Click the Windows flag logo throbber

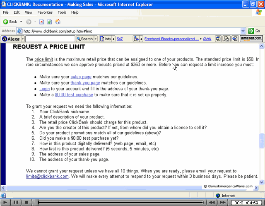[x=258, y=12]
